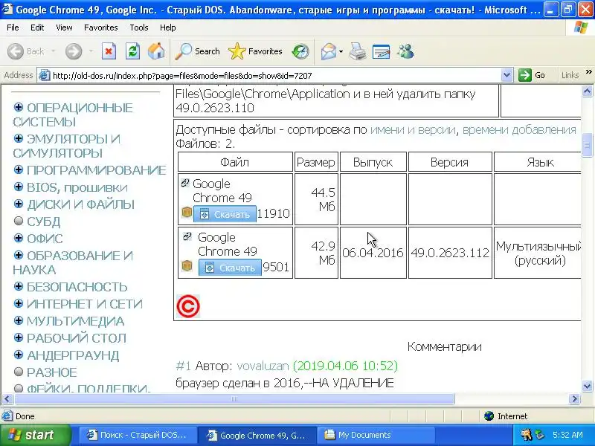Print the page with printer icon
595x446 pixels.
(x=358, y=51)
